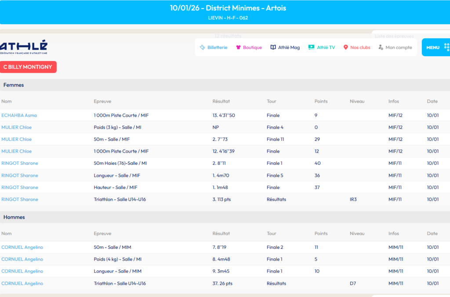Click the Femmes section header
This screenshot has height=297, width=450.
pyautogui.click(x=14, y=85)
